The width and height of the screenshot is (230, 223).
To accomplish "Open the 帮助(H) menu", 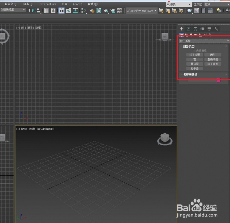I will (93, 4).
